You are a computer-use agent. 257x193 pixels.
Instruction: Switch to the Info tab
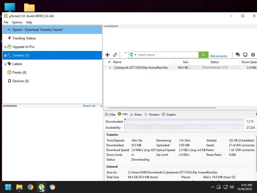(123, 114)
